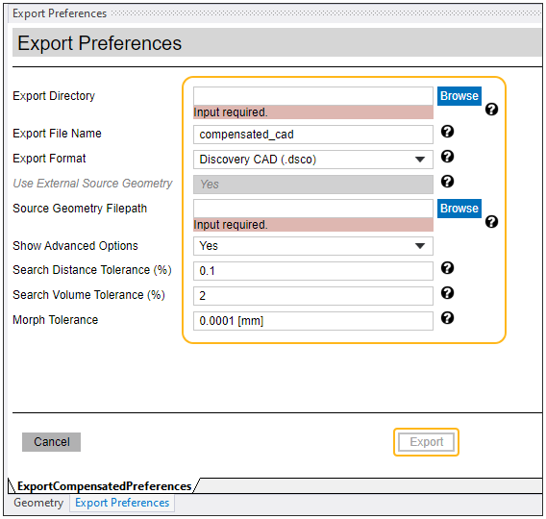
Task: Click the Show Advanced Options label
Action: coord(75,246)
